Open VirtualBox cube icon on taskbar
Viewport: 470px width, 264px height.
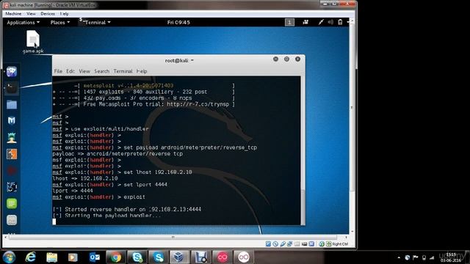pos(179,257)
